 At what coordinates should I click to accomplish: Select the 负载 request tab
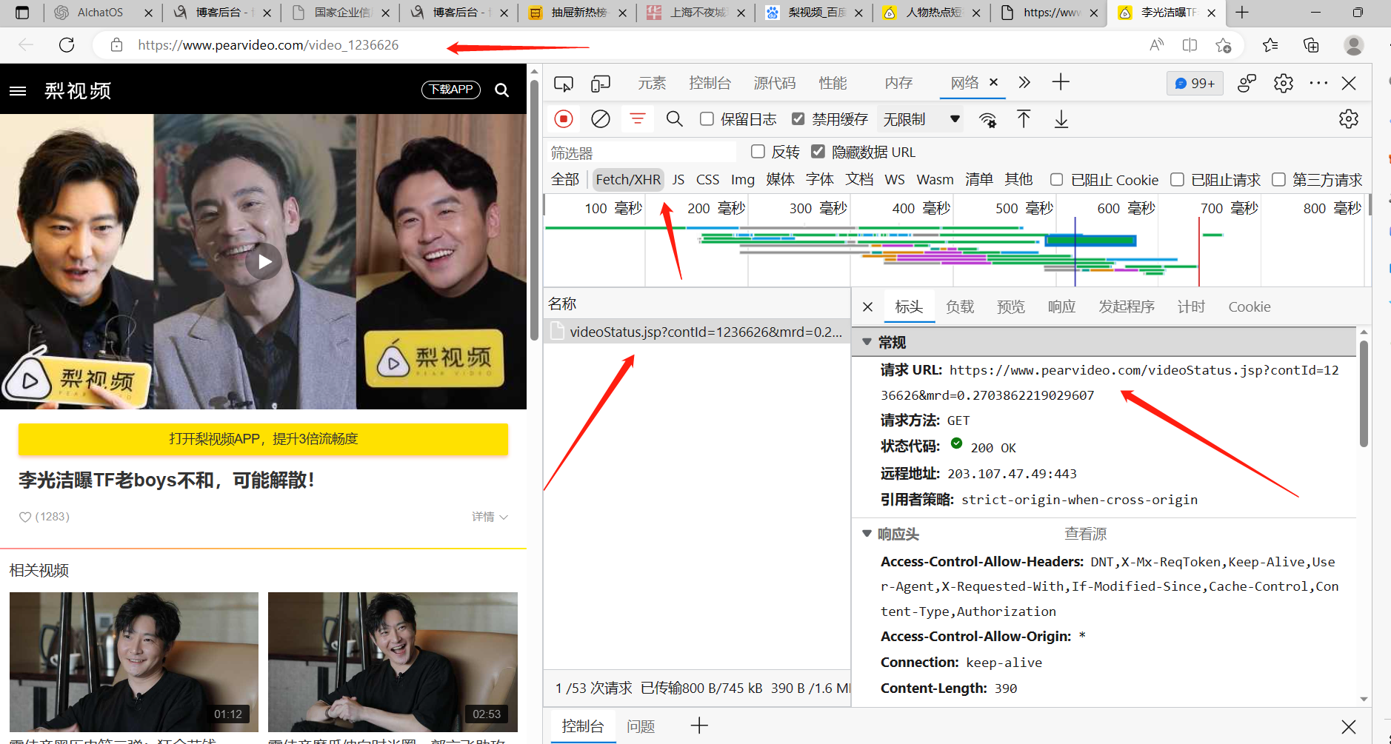960,306
